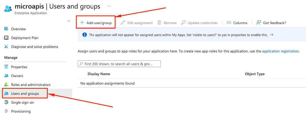Click the 'microapis | Users and groups' title

(x=57, y=6)
